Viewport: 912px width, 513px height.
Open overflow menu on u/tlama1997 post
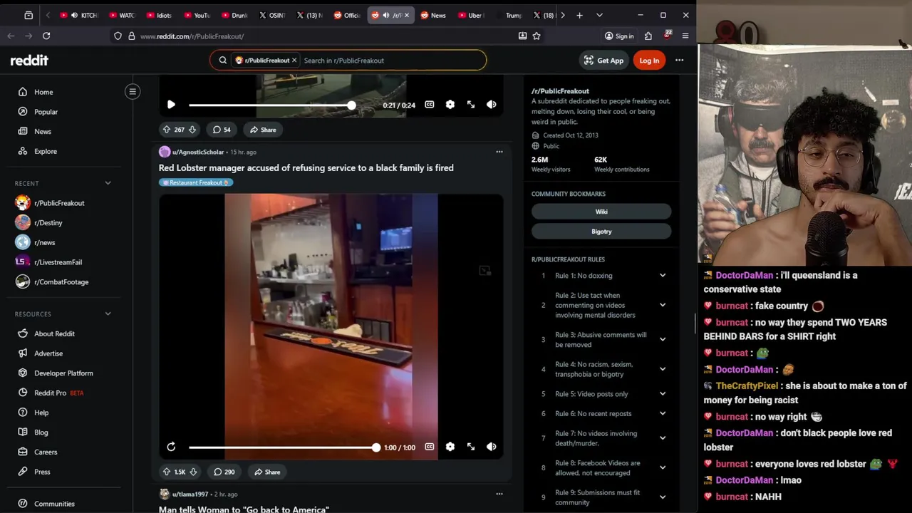[x=499, y=494]
